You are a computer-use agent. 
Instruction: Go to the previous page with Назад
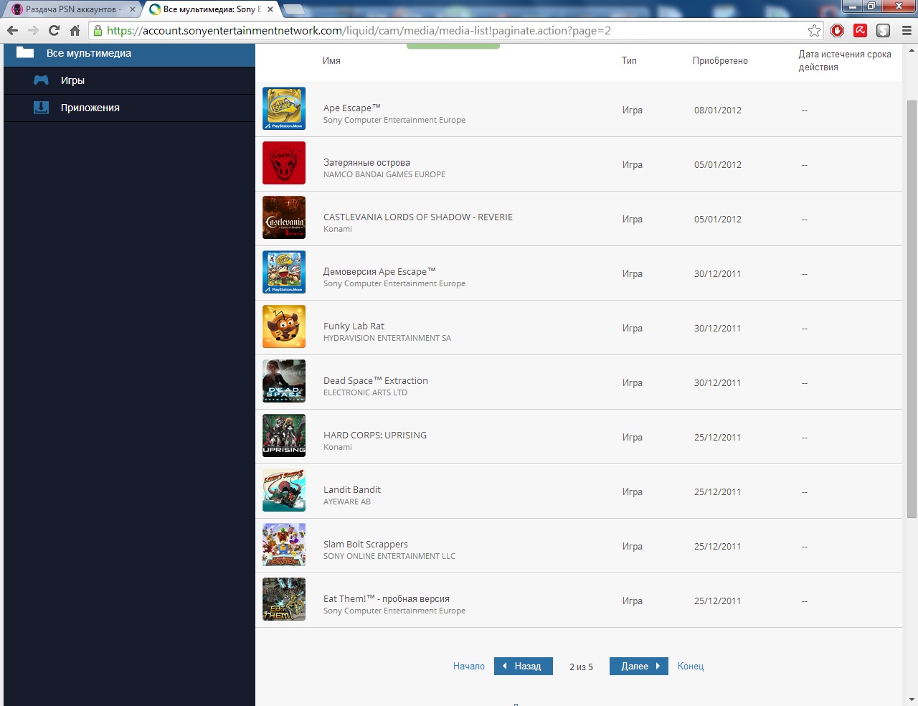524,666
